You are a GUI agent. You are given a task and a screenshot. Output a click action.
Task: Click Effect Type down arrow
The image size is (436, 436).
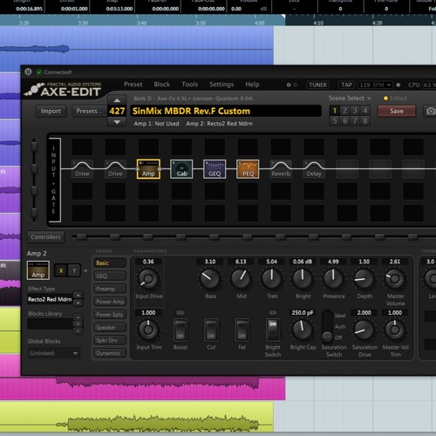[78, 303]
